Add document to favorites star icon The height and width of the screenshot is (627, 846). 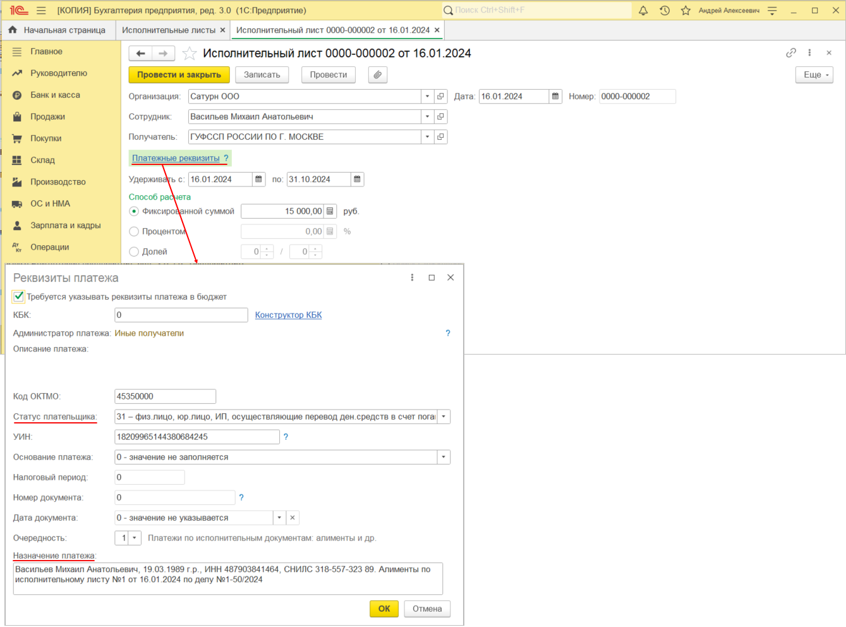tap(189, 54)
